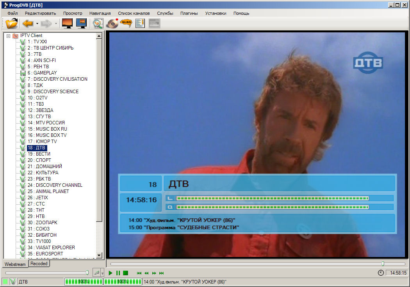Select channel 7 : DISCOVERY CIVILISATION
410x287 pixels.
(x=57, y=79)
